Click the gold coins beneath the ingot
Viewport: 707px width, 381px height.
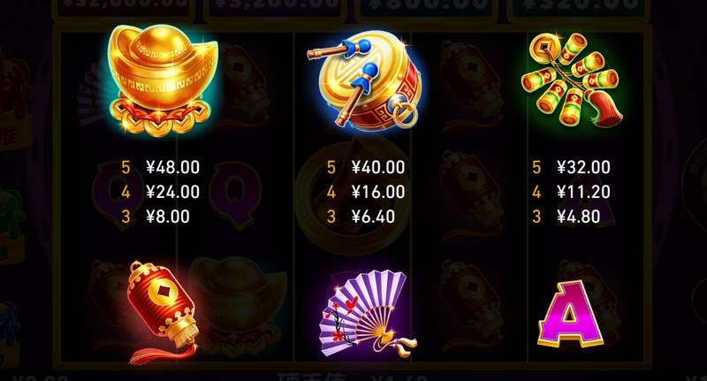pyautogui.click(x=160, y=118)
